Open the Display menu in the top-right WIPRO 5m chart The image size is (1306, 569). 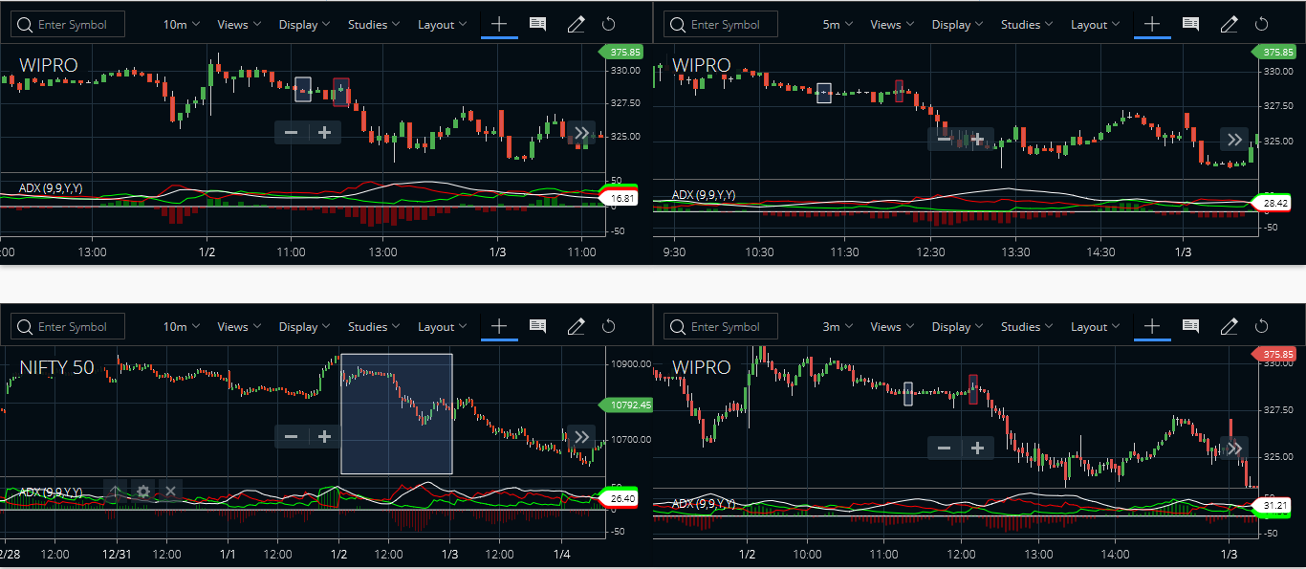pyautogui.click(x=958, y=24)
